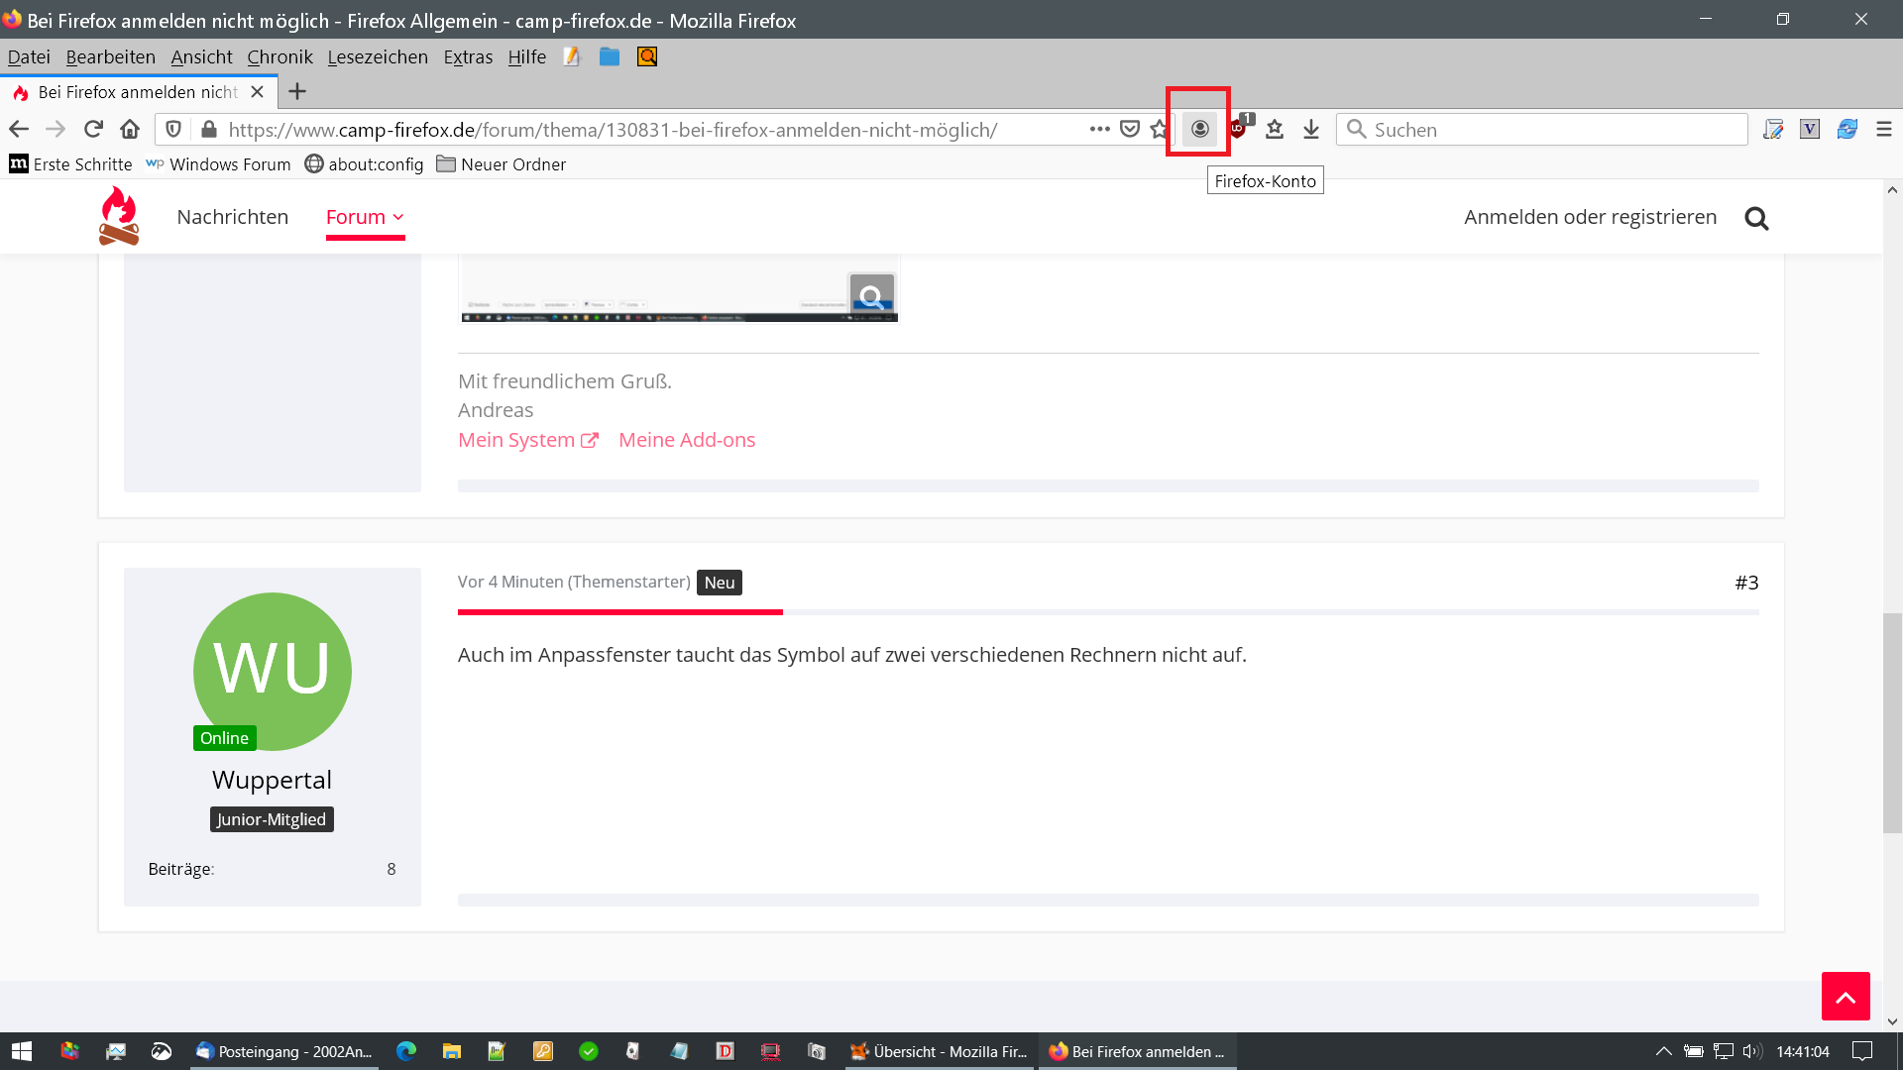This screenshot has height=1070, width=1903.
Task: Open the hamburger application menu
Action: [x=1883, y=129]
